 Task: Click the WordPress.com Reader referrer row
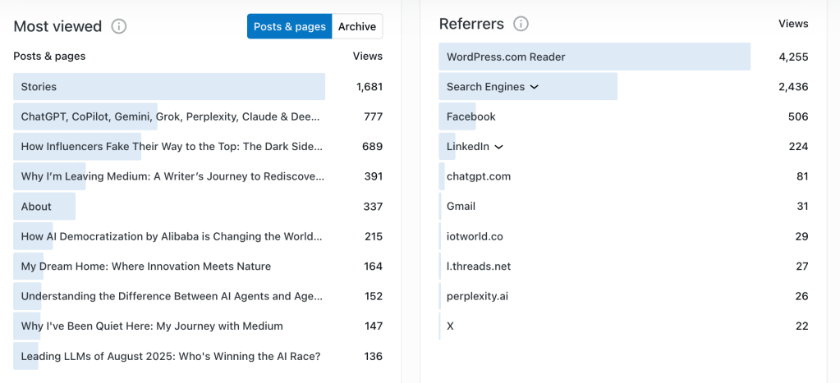click(506, 57)
